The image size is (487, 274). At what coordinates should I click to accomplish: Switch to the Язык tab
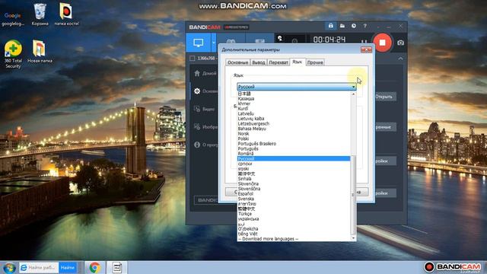(x=298, y=62)
